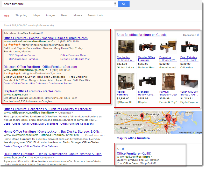Click Executive U-Shaped workstation product image
206x169 pixels.
point(168,47)
